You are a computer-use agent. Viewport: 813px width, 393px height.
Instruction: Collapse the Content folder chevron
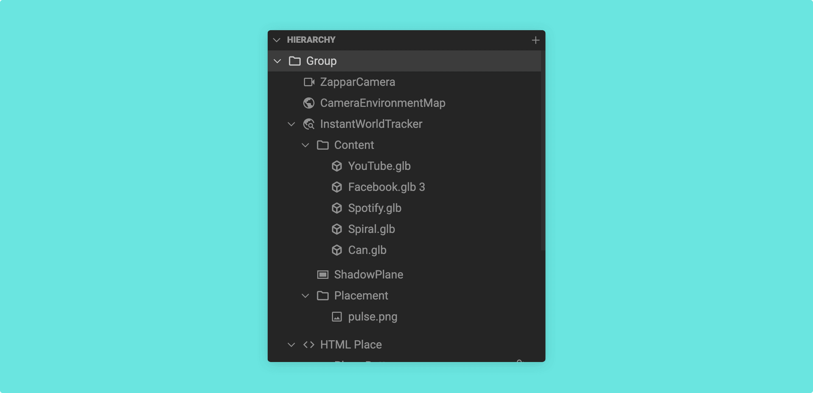click(x=306, y=145)
